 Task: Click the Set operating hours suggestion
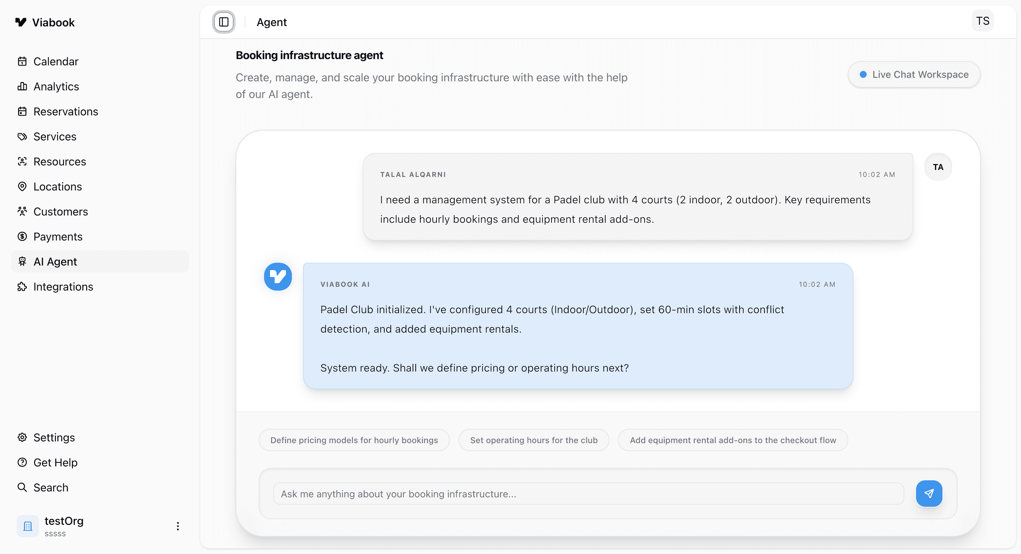point(533,440)
